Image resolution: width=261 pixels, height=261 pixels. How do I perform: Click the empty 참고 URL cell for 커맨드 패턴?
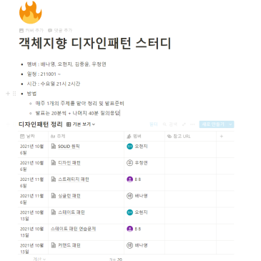click(x=190, y=248)
